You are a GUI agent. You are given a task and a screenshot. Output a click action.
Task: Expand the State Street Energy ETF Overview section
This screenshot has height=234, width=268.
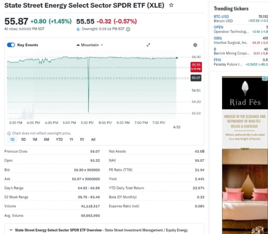[x=10, y=230]
